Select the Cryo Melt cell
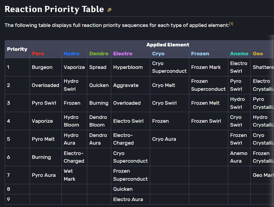This screenshot has width=274, height=207. click(164, 85)
